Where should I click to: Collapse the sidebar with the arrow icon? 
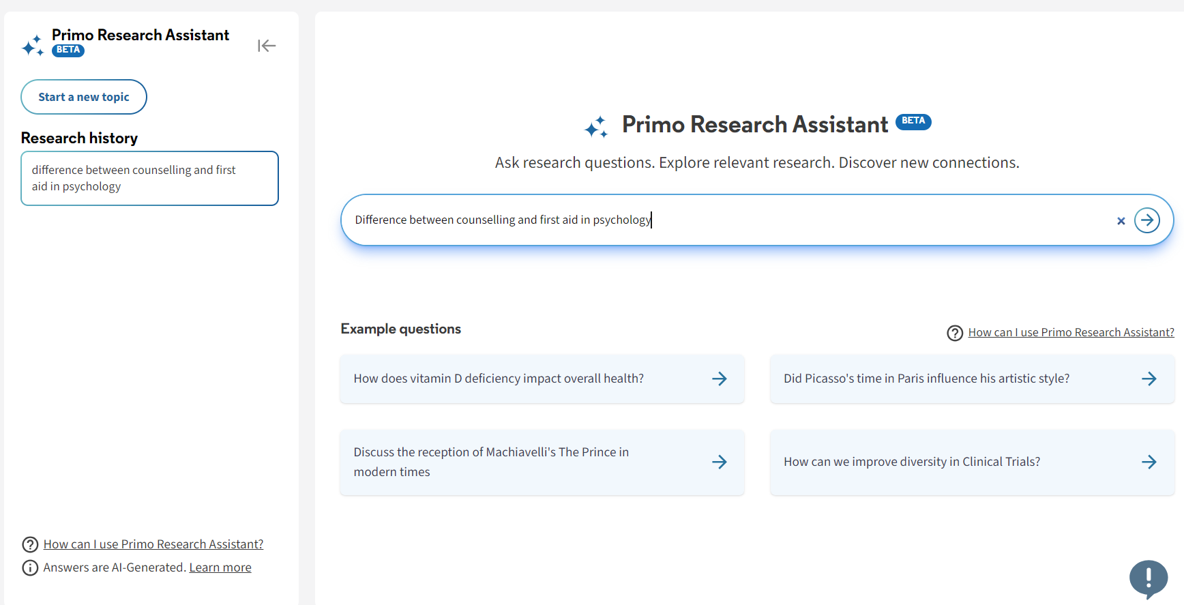pyautogui.click(x=266, y=46)
